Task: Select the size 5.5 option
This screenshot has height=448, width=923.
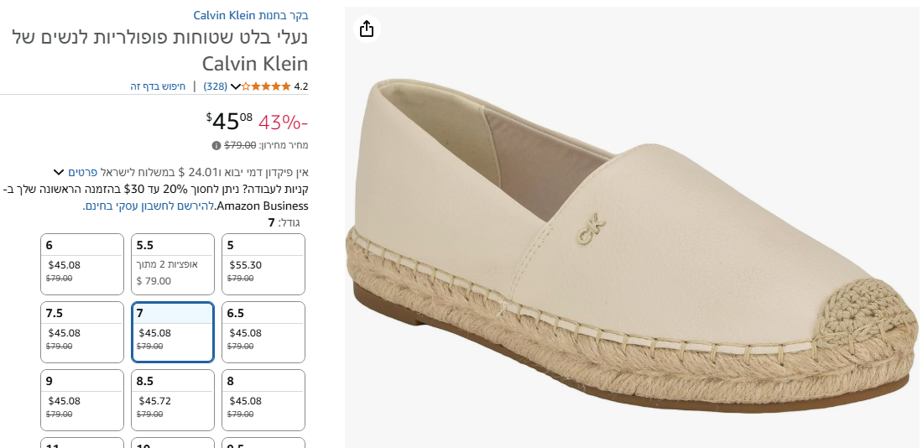Action: [x=173, y=264]
